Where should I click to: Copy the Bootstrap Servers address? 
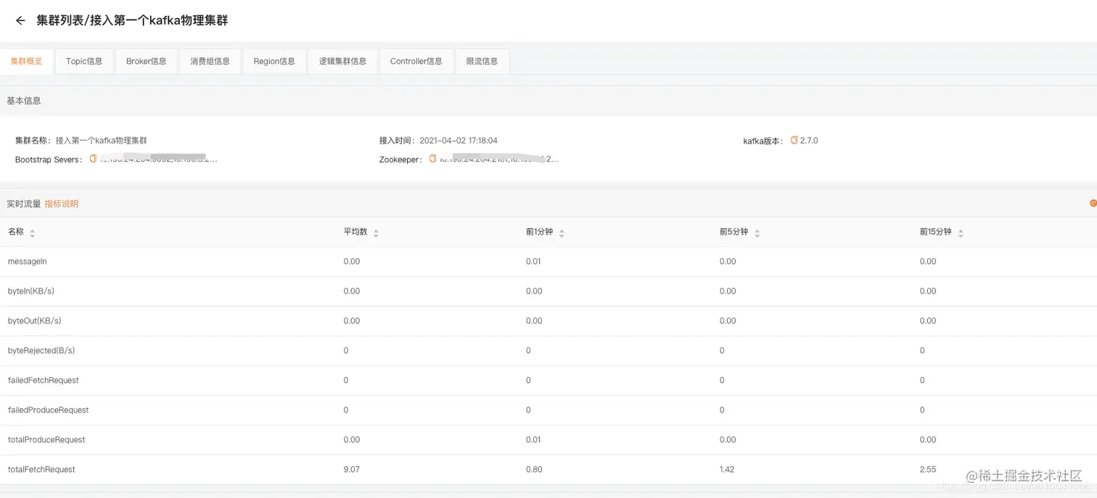93,159
